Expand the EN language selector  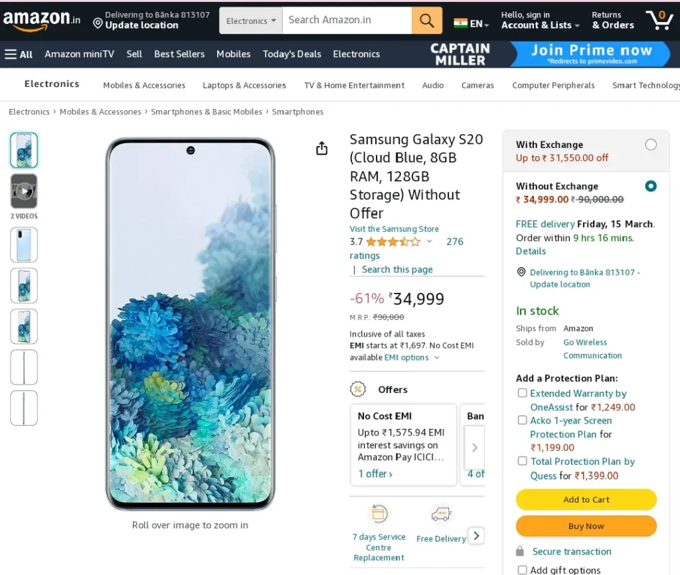coord(471,23)
